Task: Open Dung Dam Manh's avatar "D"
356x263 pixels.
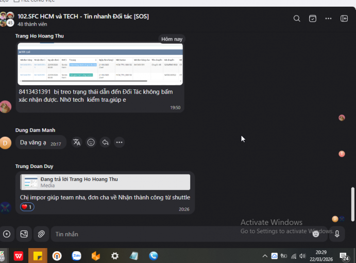Action: pos(6,143)
